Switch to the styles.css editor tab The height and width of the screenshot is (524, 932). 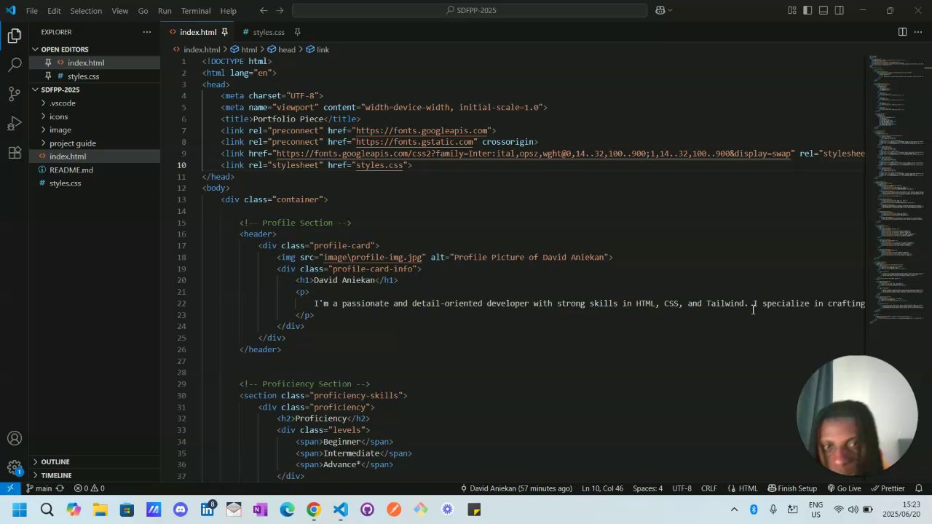[x=268, y=32]
